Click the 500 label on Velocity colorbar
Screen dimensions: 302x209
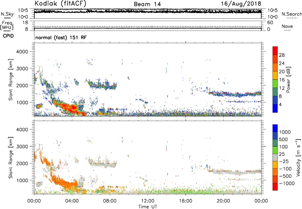[x=283, y=140]
